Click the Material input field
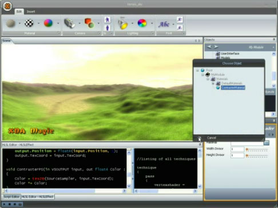Screen dimensions: 278x208 [247, 143]
